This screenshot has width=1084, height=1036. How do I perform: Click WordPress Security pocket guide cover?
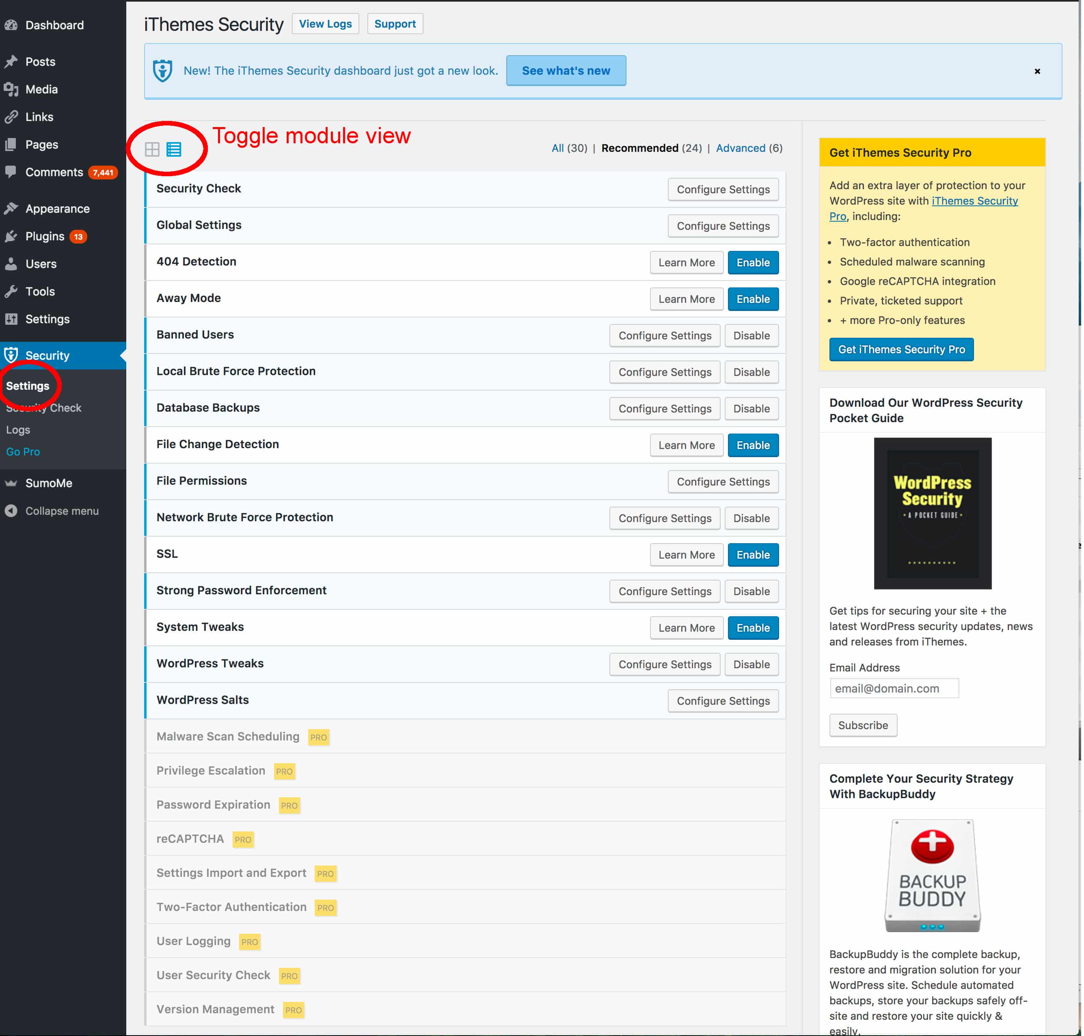[932, 513]
